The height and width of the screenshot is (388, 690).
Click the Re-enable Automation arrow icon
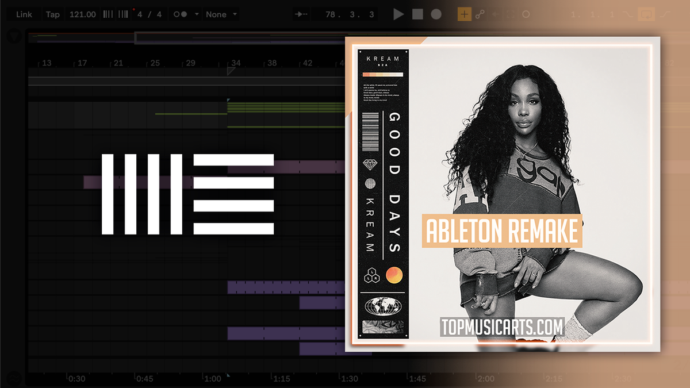(x=495, y=14)
